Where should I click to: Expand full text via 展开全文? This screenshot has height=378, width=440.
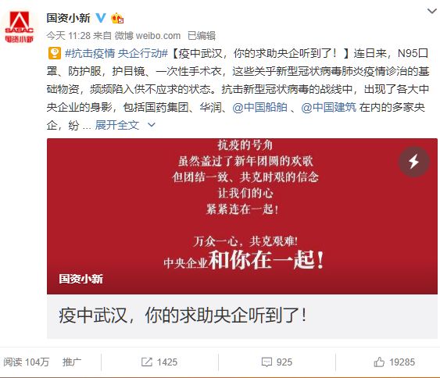pyautogui.click(x=117, y=125)
